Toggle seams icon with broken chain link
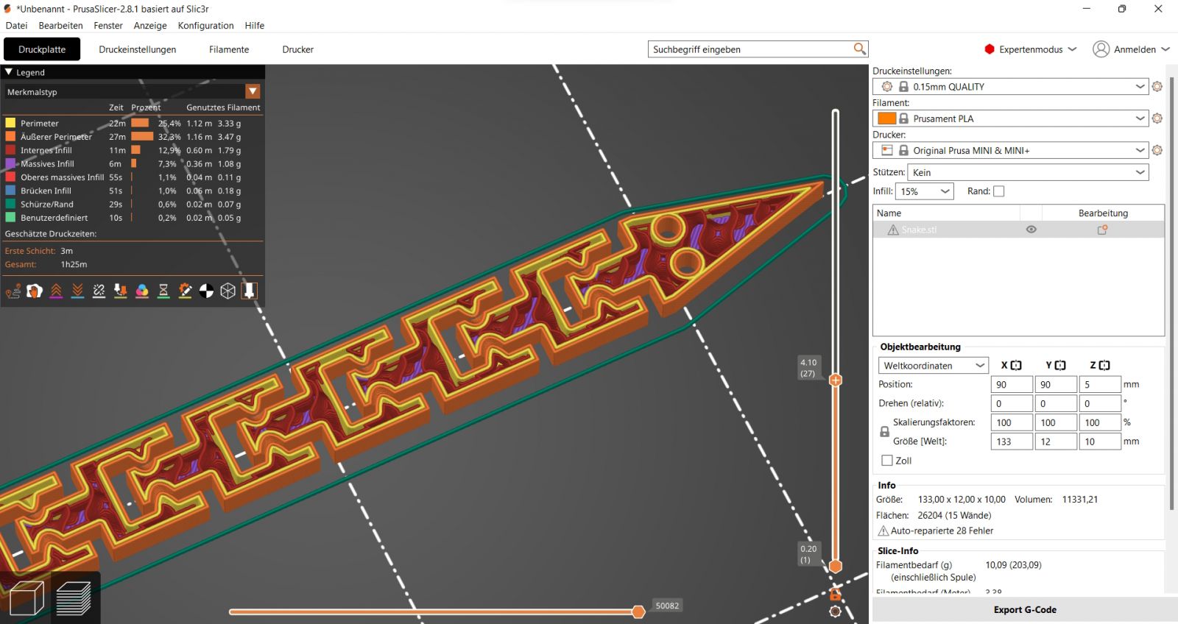 [x=99, y=291]
